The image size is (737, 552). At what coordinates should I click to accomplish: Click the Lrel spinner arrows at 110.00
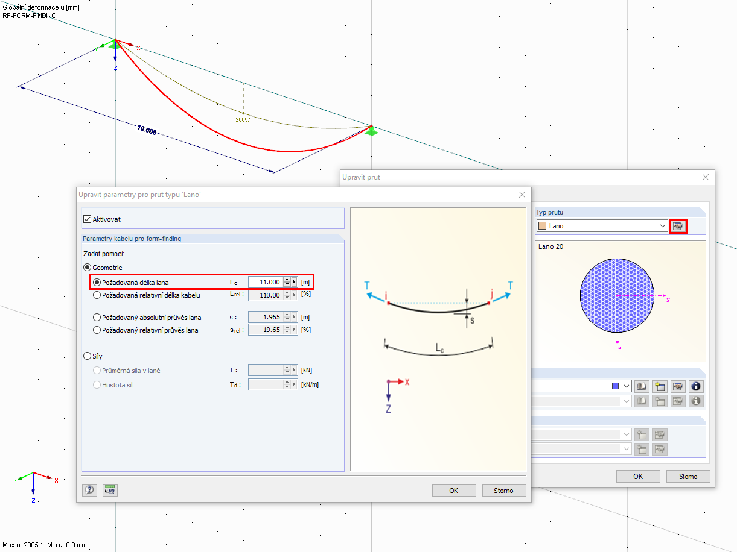(x=287, y=295)
